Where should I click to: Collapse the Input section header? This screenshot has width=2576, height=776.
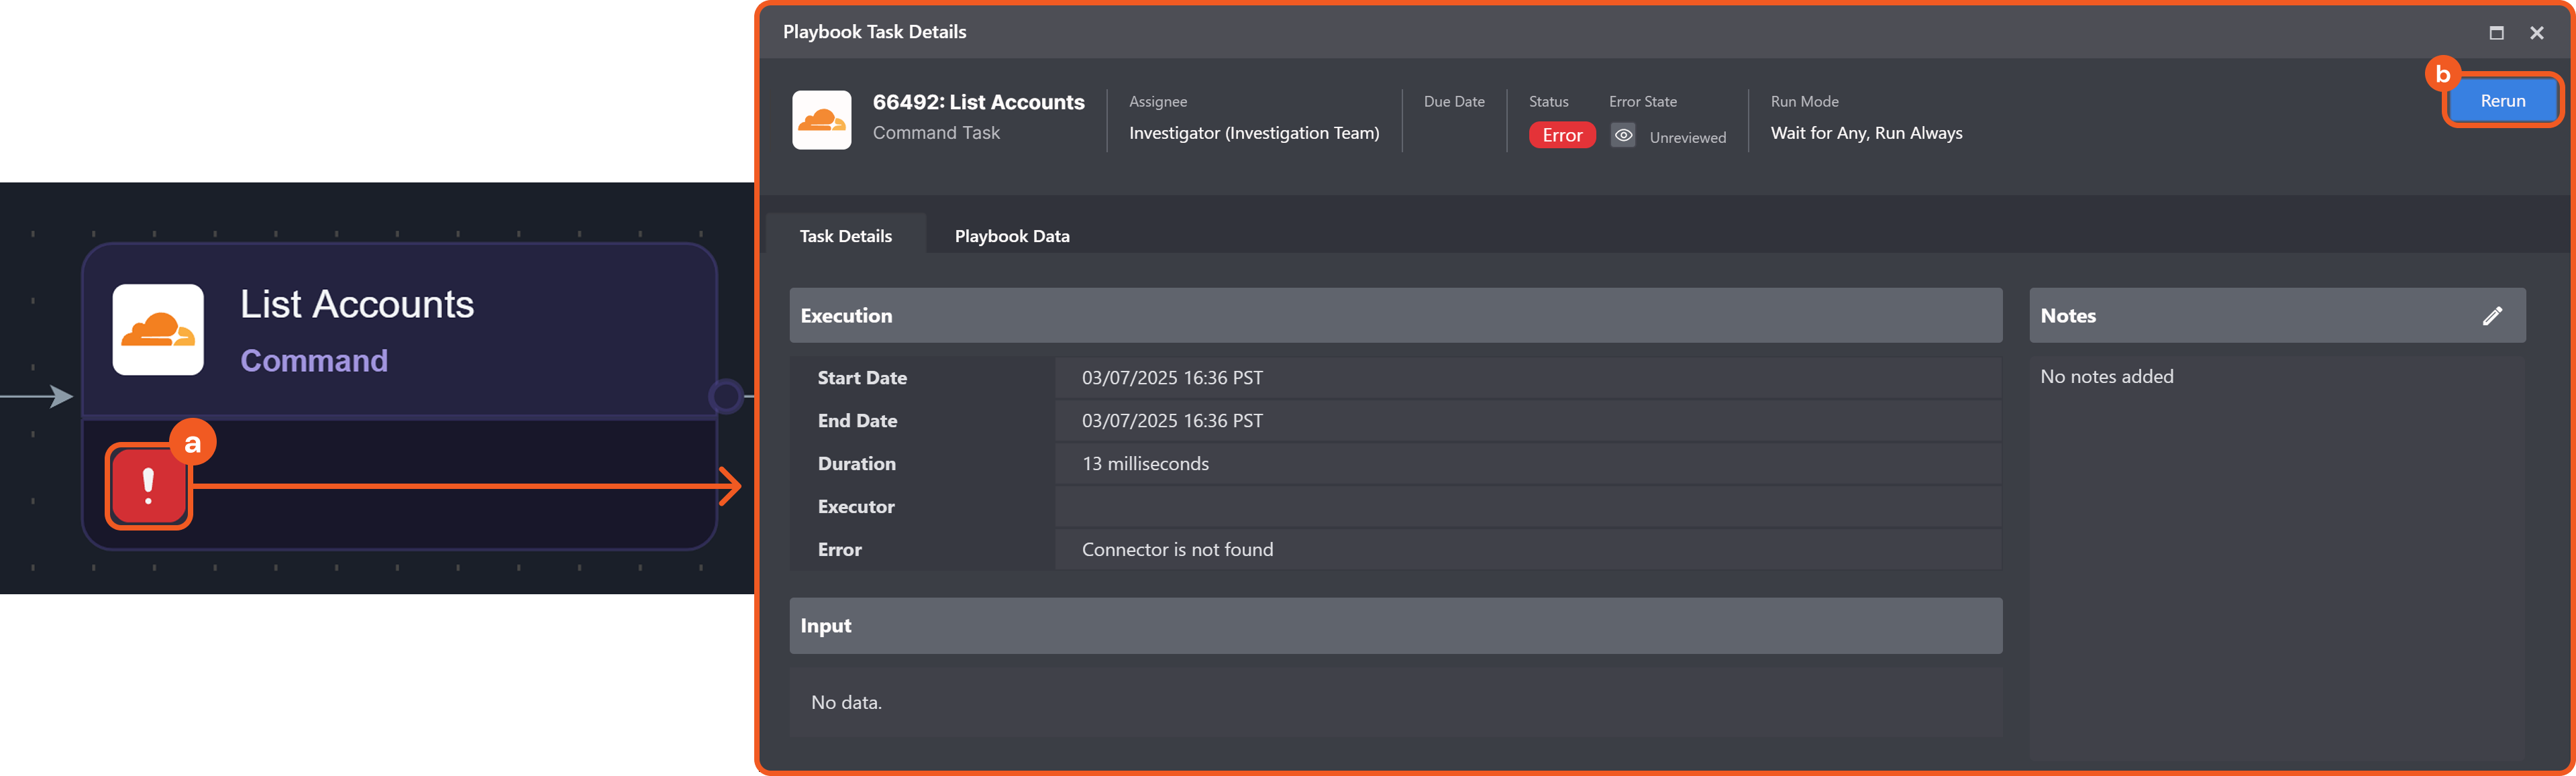tap(1395, 626)
